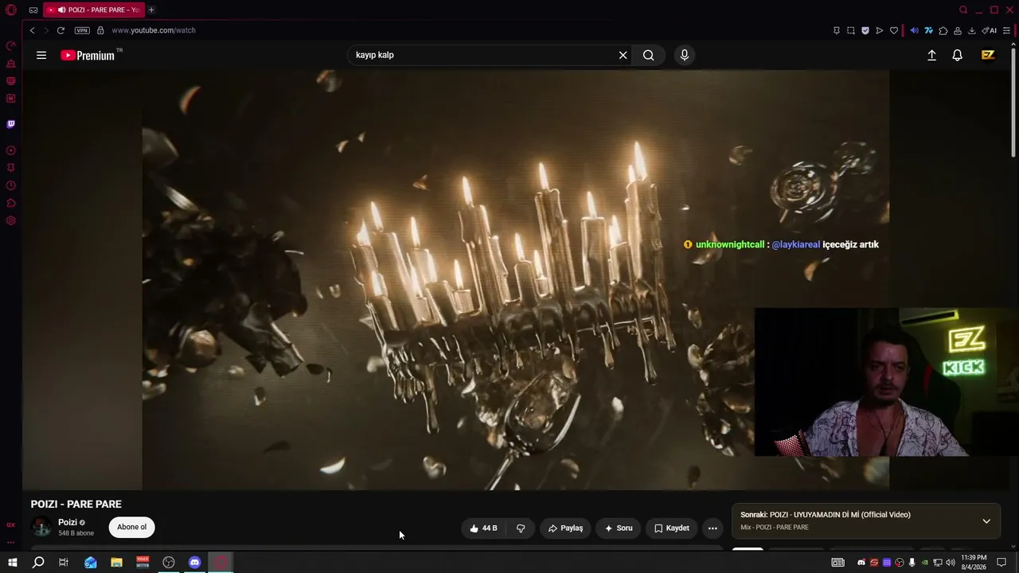This screenshot has height=573, width=1019.
Task: Open the system tray volume control
Action: point(950,563)
